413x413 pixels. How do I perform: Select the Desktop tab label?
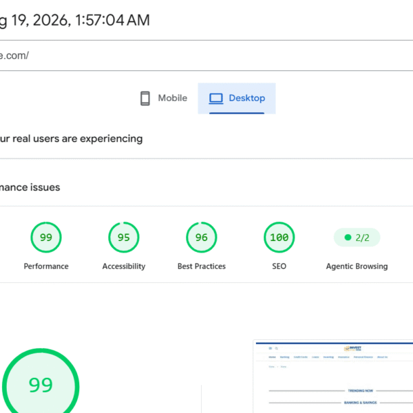(x=247, y=98)
